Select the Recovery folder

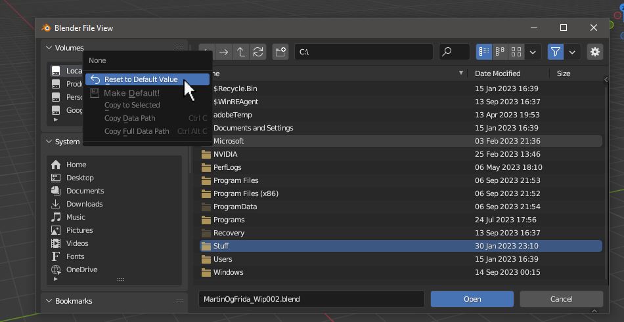(x=401, y=233)
